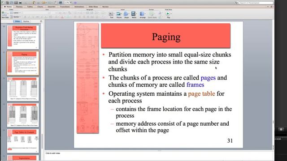Click the search magnifier icon
Viewport: 287px width, 161px height.
(236, 3)
